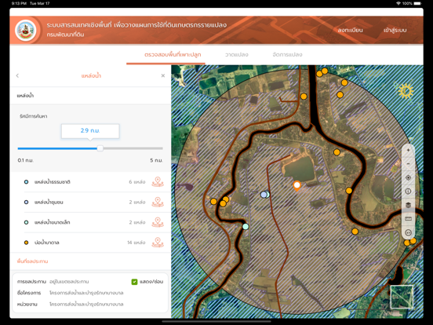Click the 6 แหล่ง count text
Image resolution: width=433 pixels, height=325 pixels.
[137, 182]
